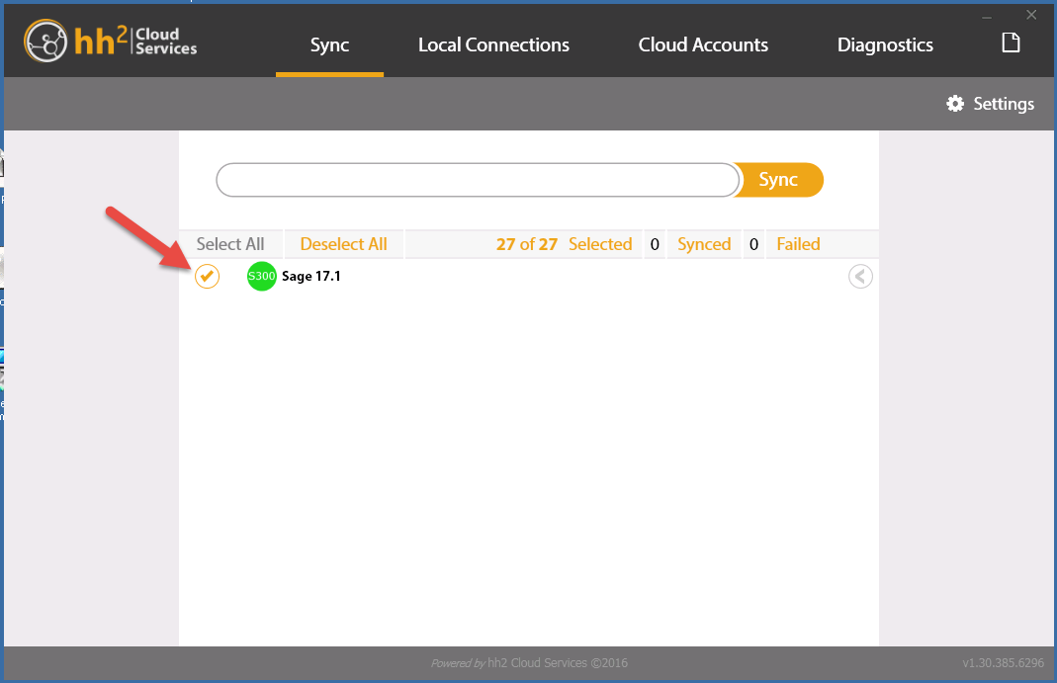Open the Cloud Accounts tab
This screenshot has width=1057, height=683.
tap(703, 44)
